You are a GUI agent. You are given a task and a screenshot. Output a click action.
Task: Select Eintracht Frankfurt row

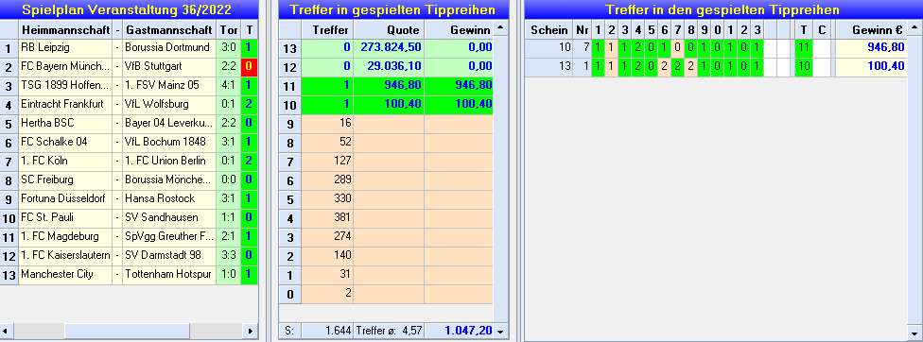pos(129,104)
